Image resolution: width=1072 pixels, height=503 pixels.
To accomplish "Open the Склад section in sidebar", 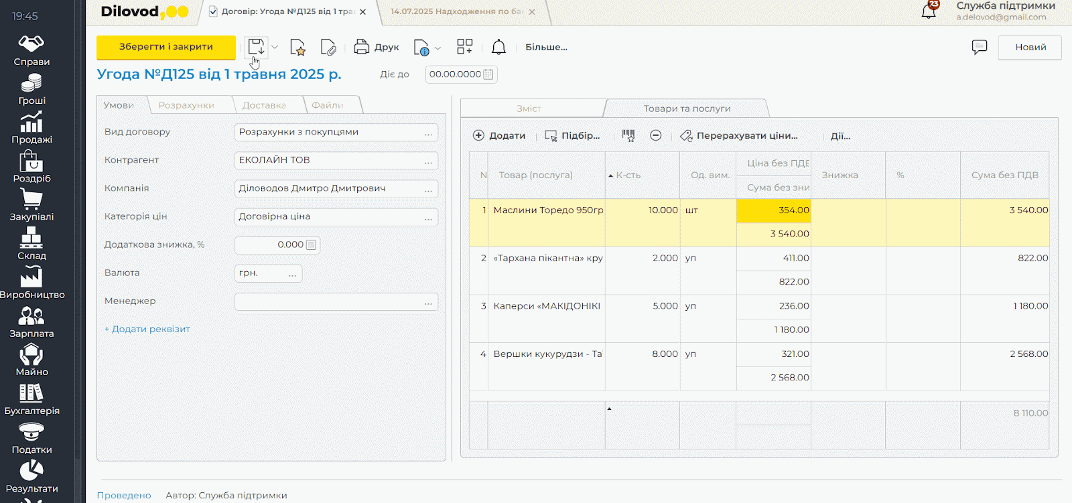I will pos(31,244).
